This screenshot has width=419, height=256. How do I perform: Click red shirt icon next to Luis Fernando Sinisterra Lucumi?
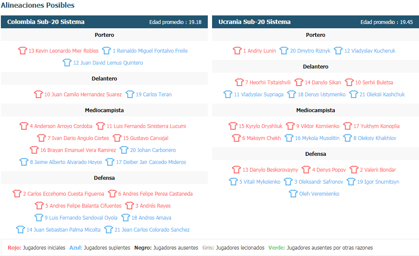[x=100, y=125]
